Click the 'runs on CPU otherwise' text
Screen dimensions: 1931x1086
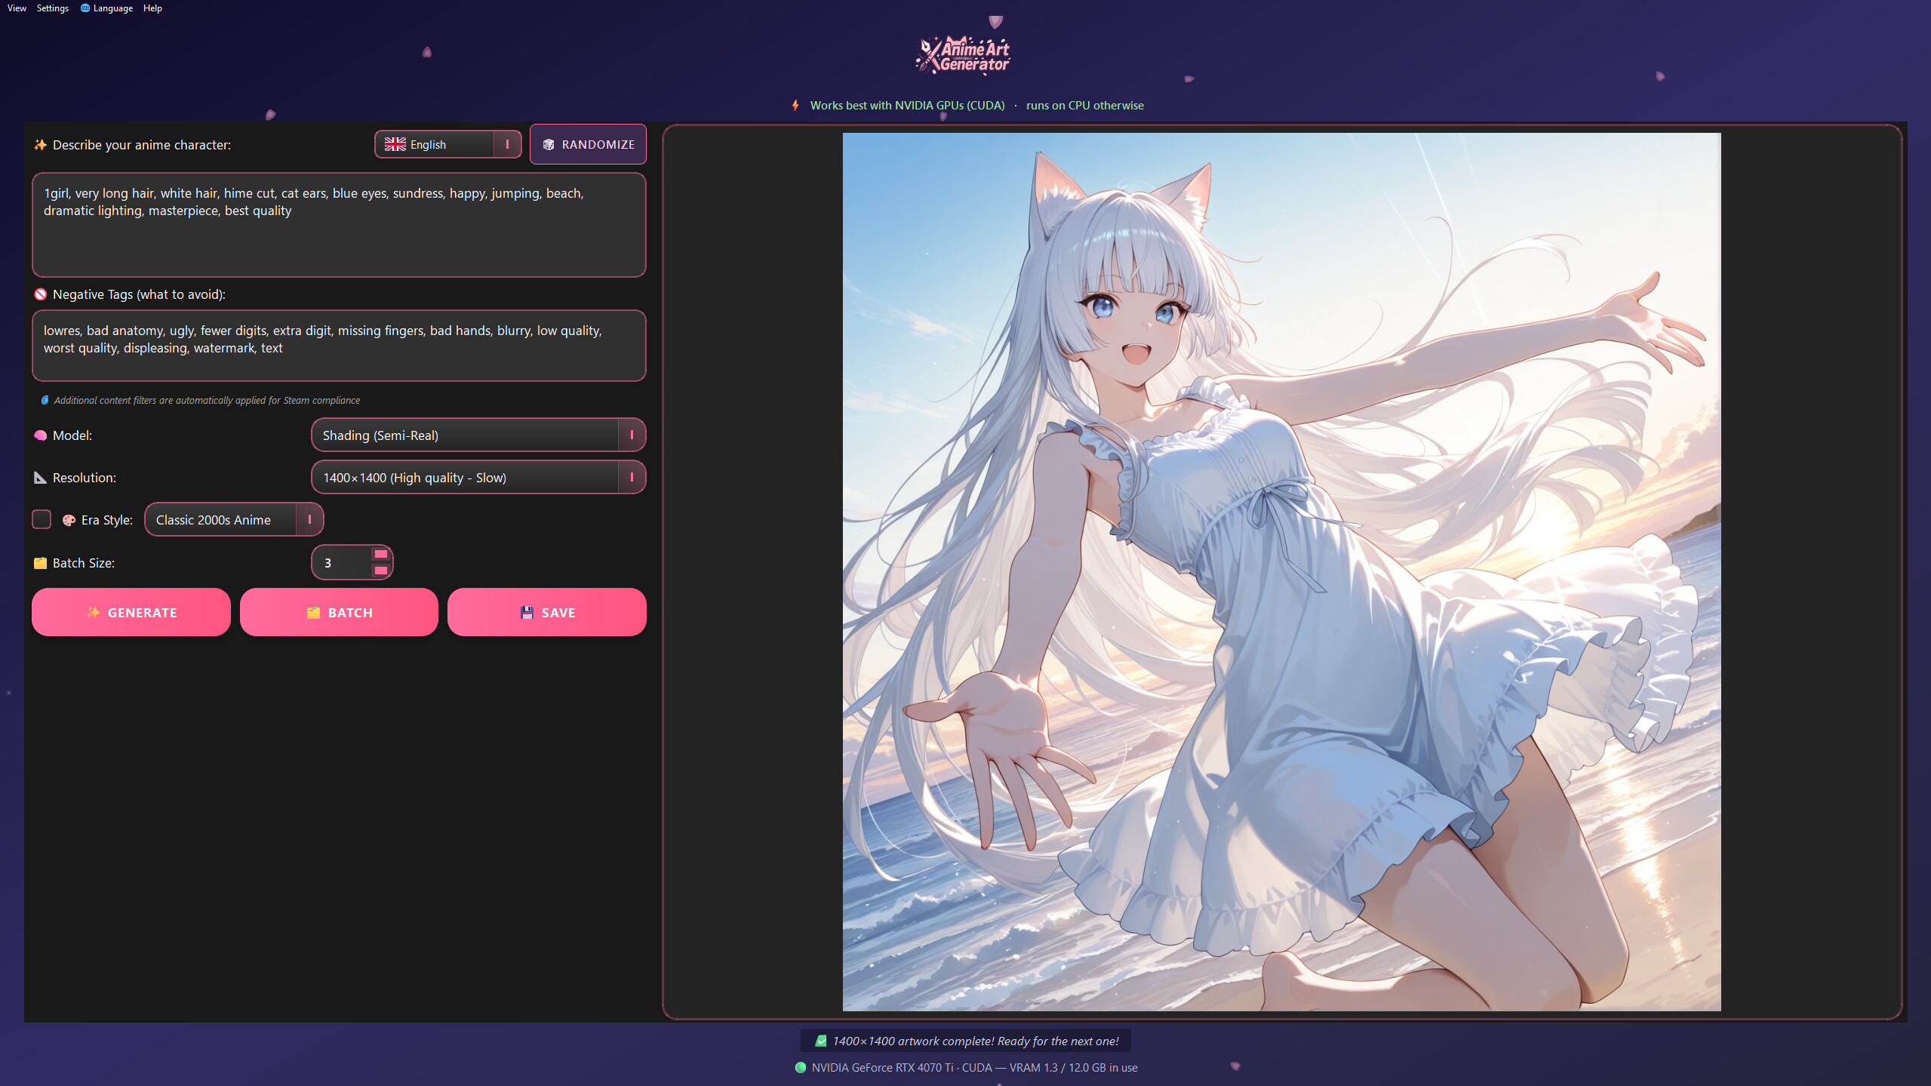[x=1084, y=105]
